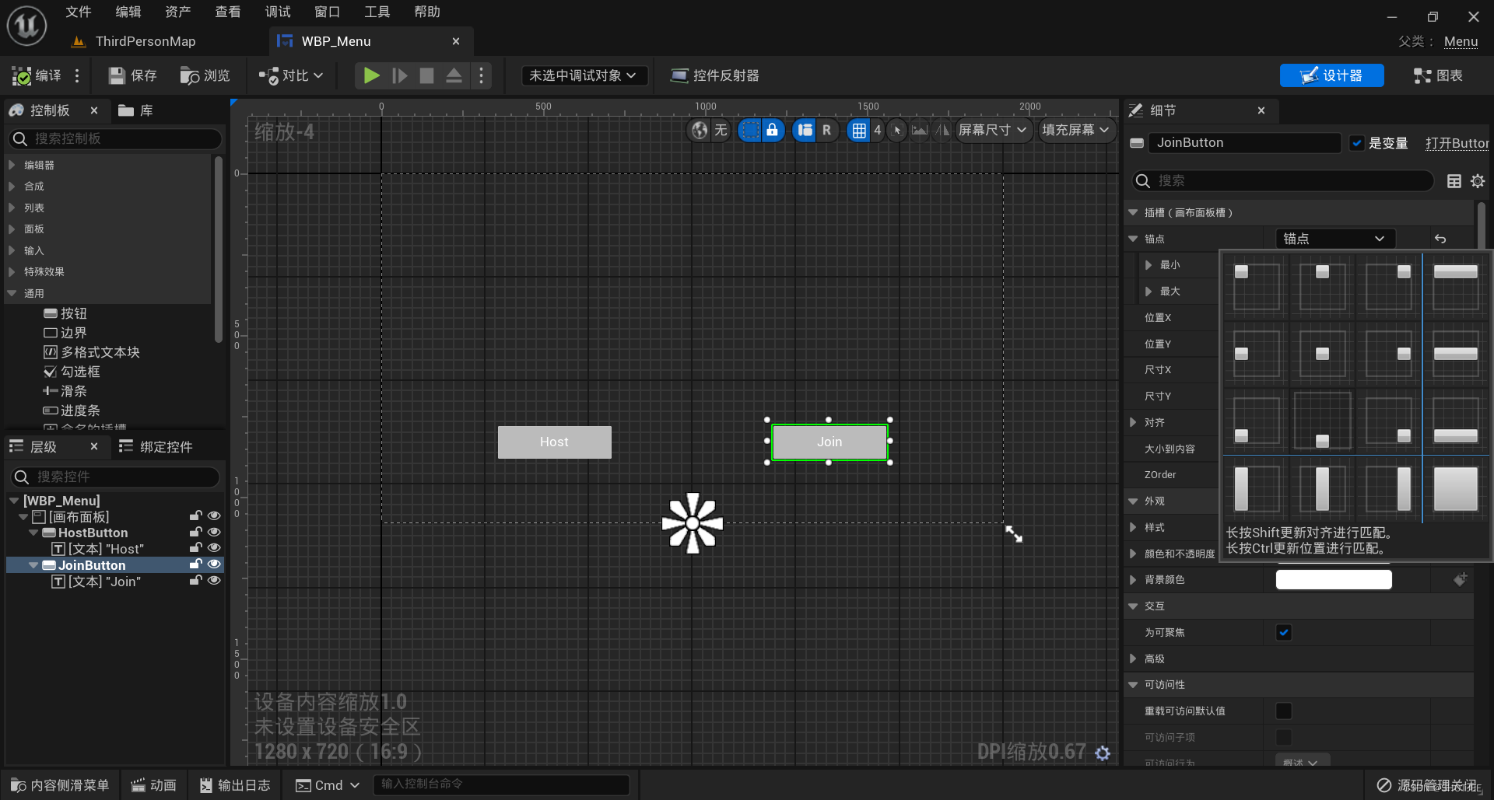The image size is (1494, 800).
Task: Toggle layout widget snapping icon
Action: pos(805,130)
